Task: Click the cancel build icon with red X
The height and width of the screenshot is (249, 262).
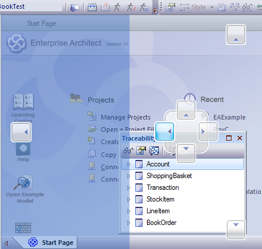Action: (x=105, y=7)
